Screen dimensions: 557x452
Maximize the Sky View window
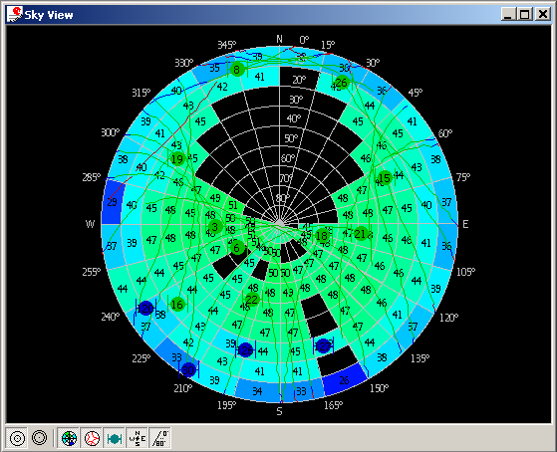(x=525, y=14)
